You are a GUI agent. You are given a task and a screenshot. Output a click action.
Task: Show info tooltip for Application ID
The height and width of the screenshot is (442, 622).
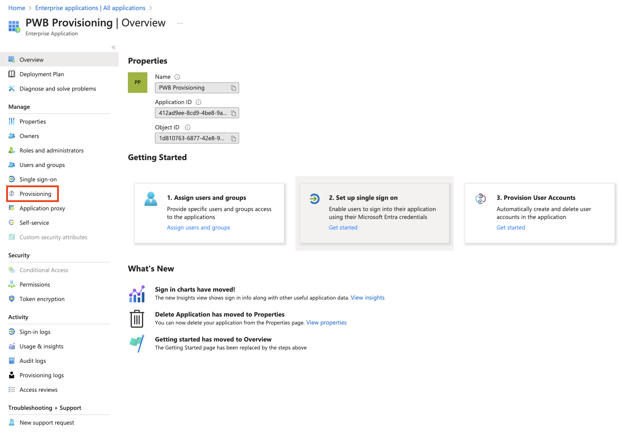(198, 102)
